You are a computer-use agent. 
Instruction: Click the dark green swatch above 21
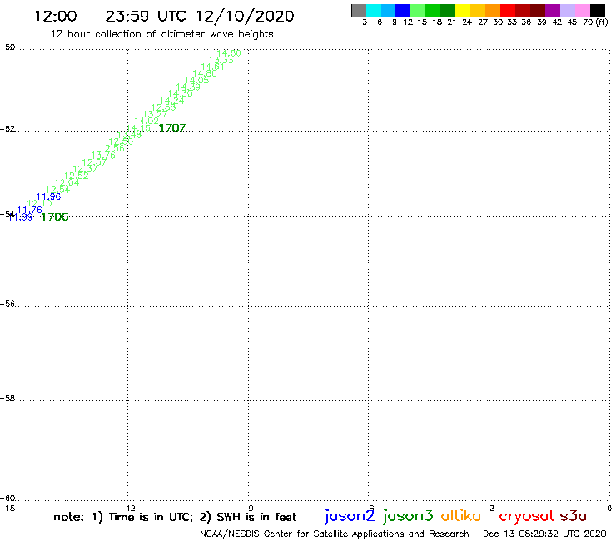pos(448,10)
